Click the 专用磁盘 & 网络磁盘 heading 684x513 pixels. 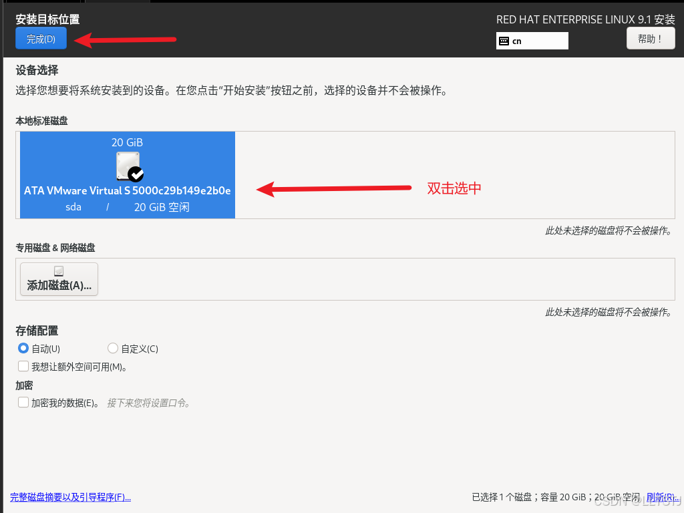[55, 248]
